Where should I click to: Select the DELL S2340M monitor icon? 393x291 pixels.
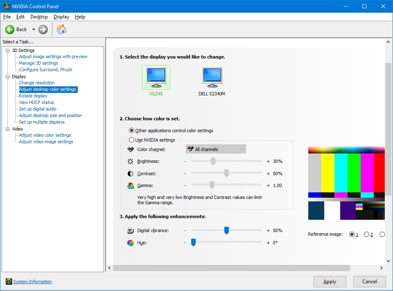click(212, 77)
